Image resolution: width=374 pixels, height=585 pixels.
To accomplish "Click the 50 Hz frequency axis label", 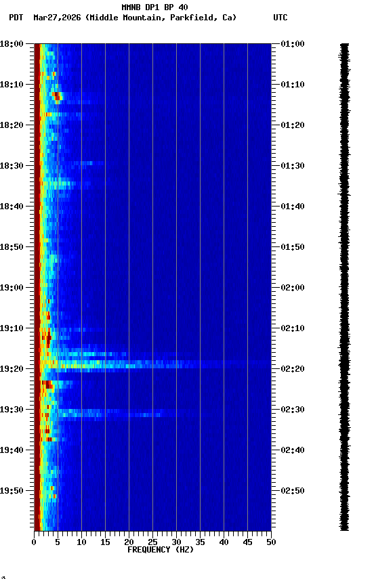I will pos(271,542).
